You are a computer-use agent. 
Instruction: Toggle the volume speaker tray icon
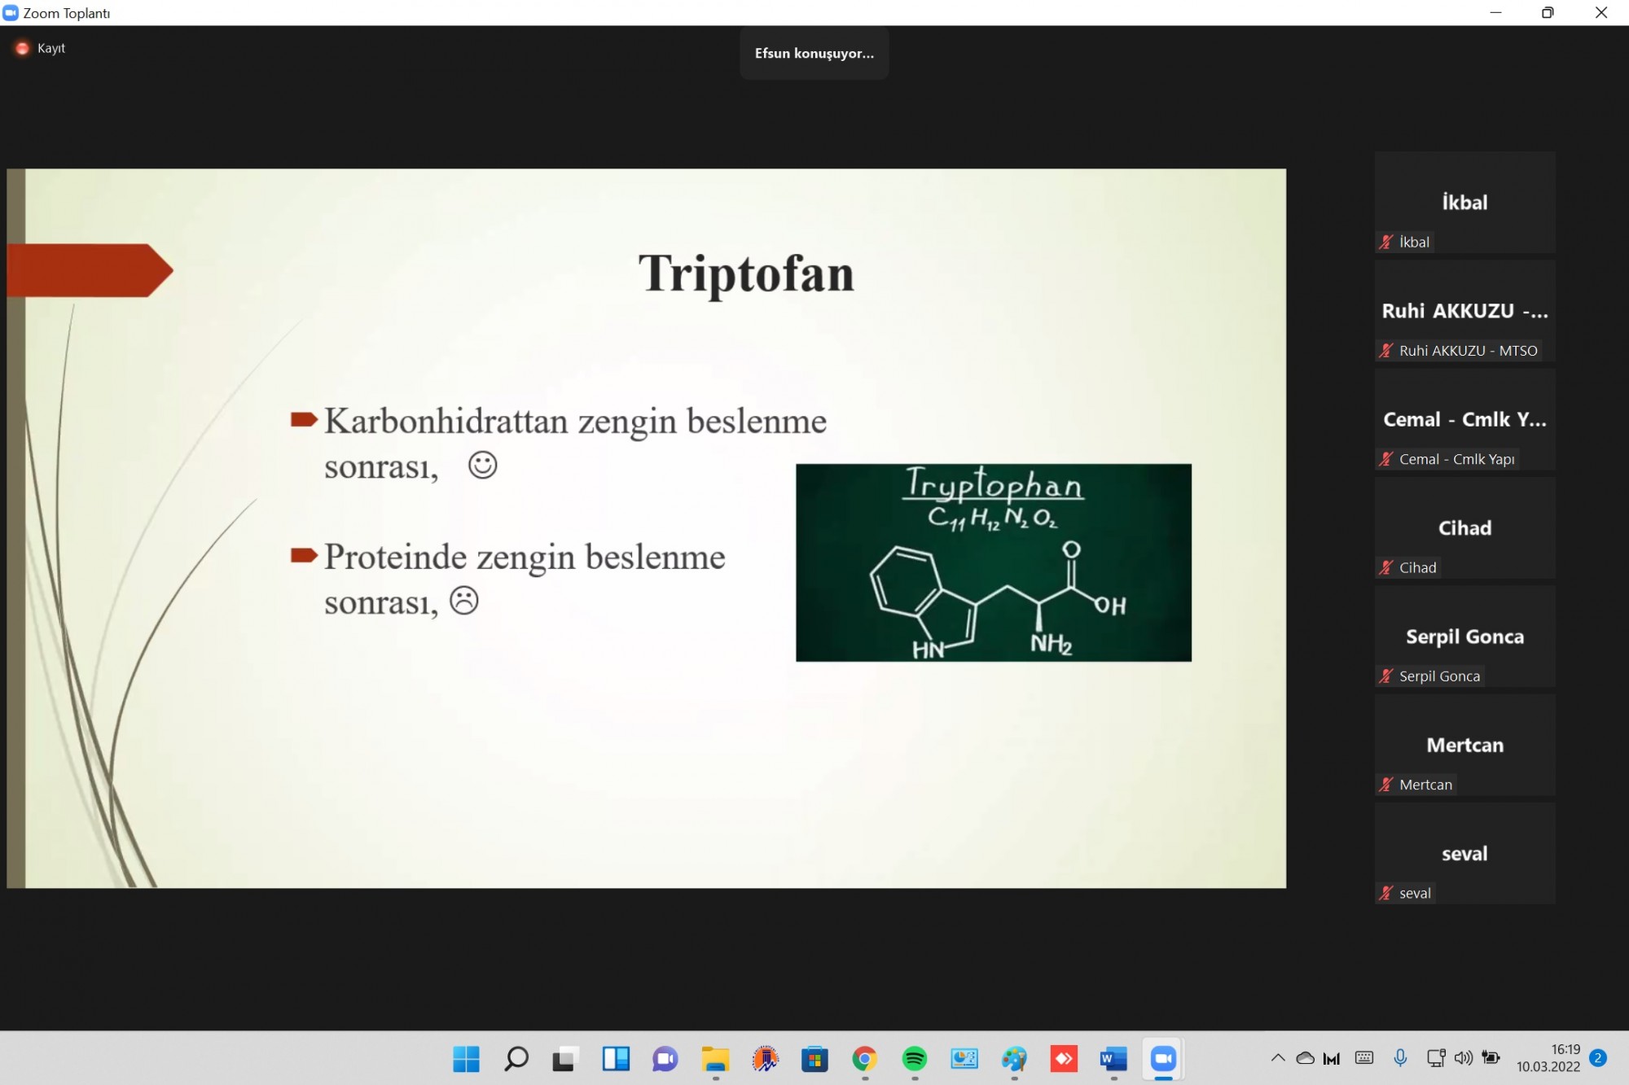pos(1463,1057)
